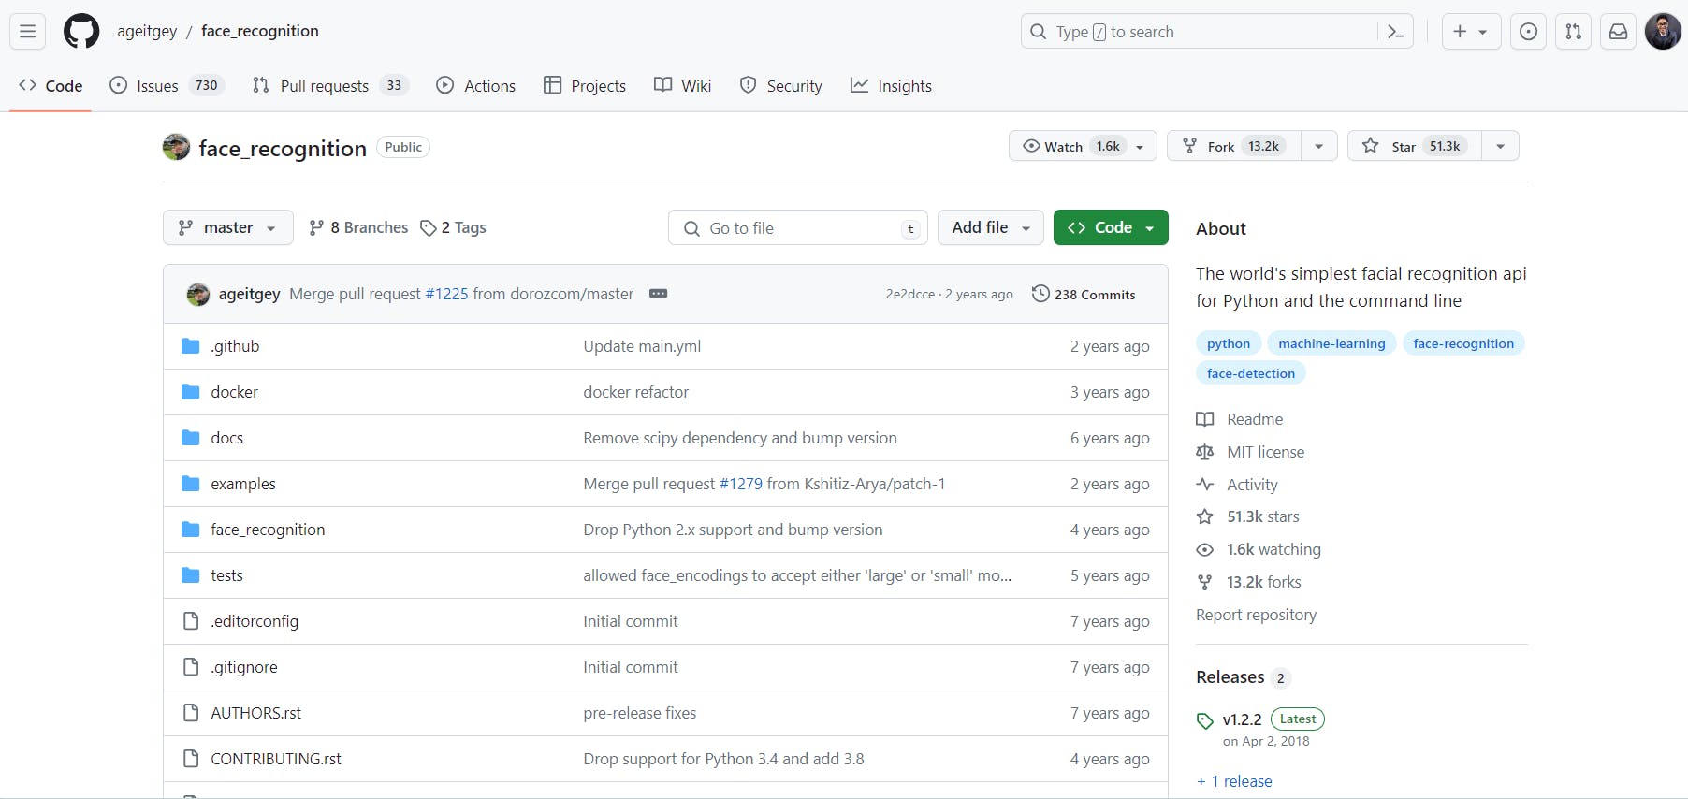
Task: View 8 Branches link
Action: coord(358,227)
